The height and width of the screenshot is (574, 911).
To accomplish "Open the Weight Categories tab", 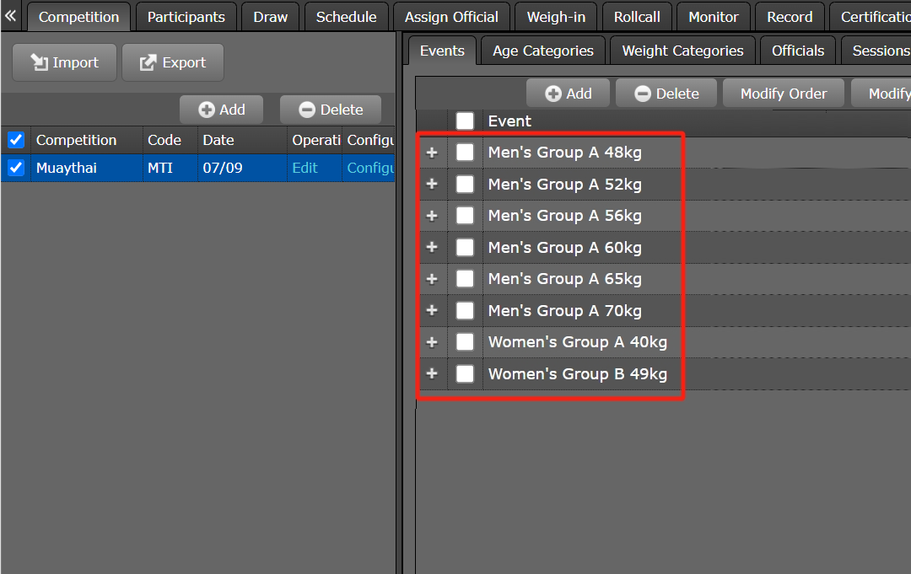I will click(x=682, y=51).
